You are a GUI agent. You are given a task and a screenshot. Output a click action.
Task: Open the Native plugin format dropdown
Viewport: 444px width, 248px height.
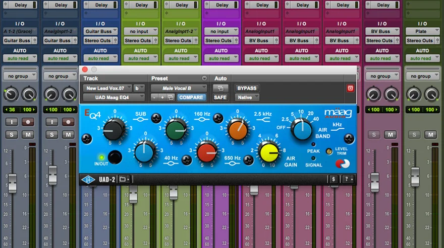point(247,98)
